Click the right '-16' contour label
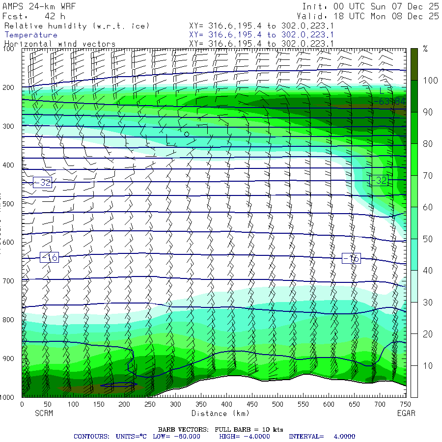This screenshot has height=442, width=442. 351,258
